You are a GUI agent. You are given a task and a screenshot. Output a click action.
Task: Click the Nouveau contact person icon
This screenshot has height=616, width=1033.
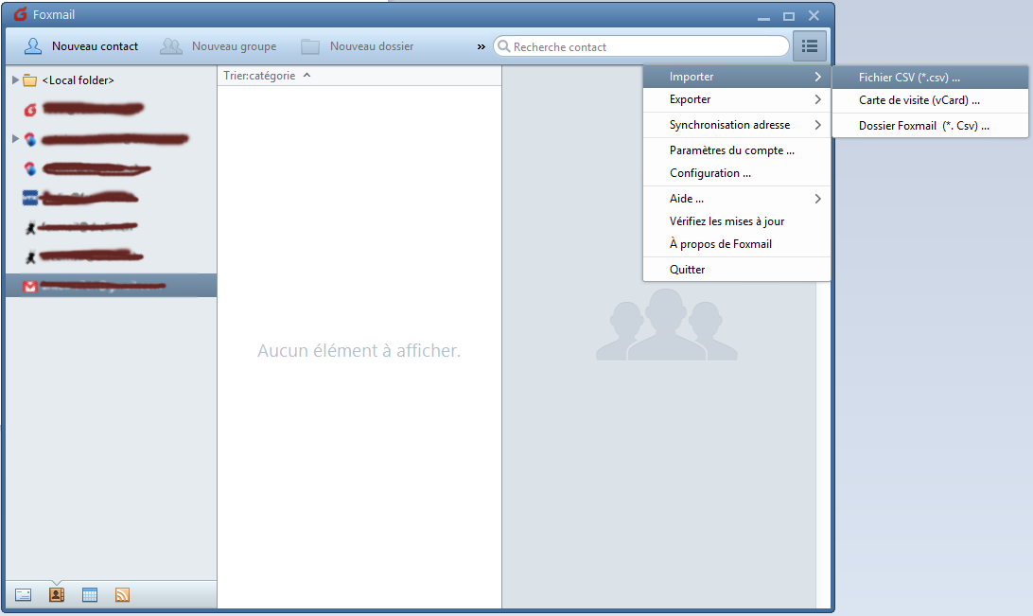(x=33, y=46)
